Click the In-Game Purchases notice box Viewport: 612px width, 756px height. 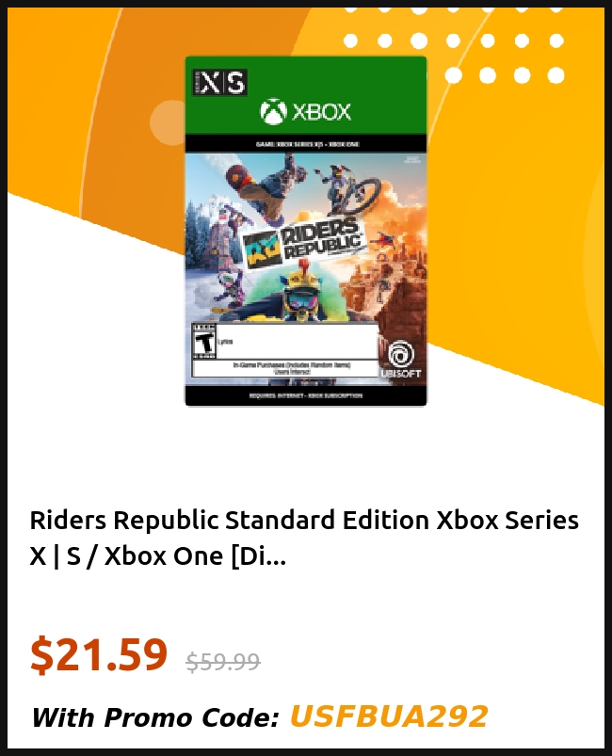point(284,368)
